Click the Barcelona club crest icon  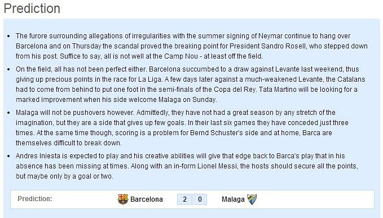pos(123,199)
